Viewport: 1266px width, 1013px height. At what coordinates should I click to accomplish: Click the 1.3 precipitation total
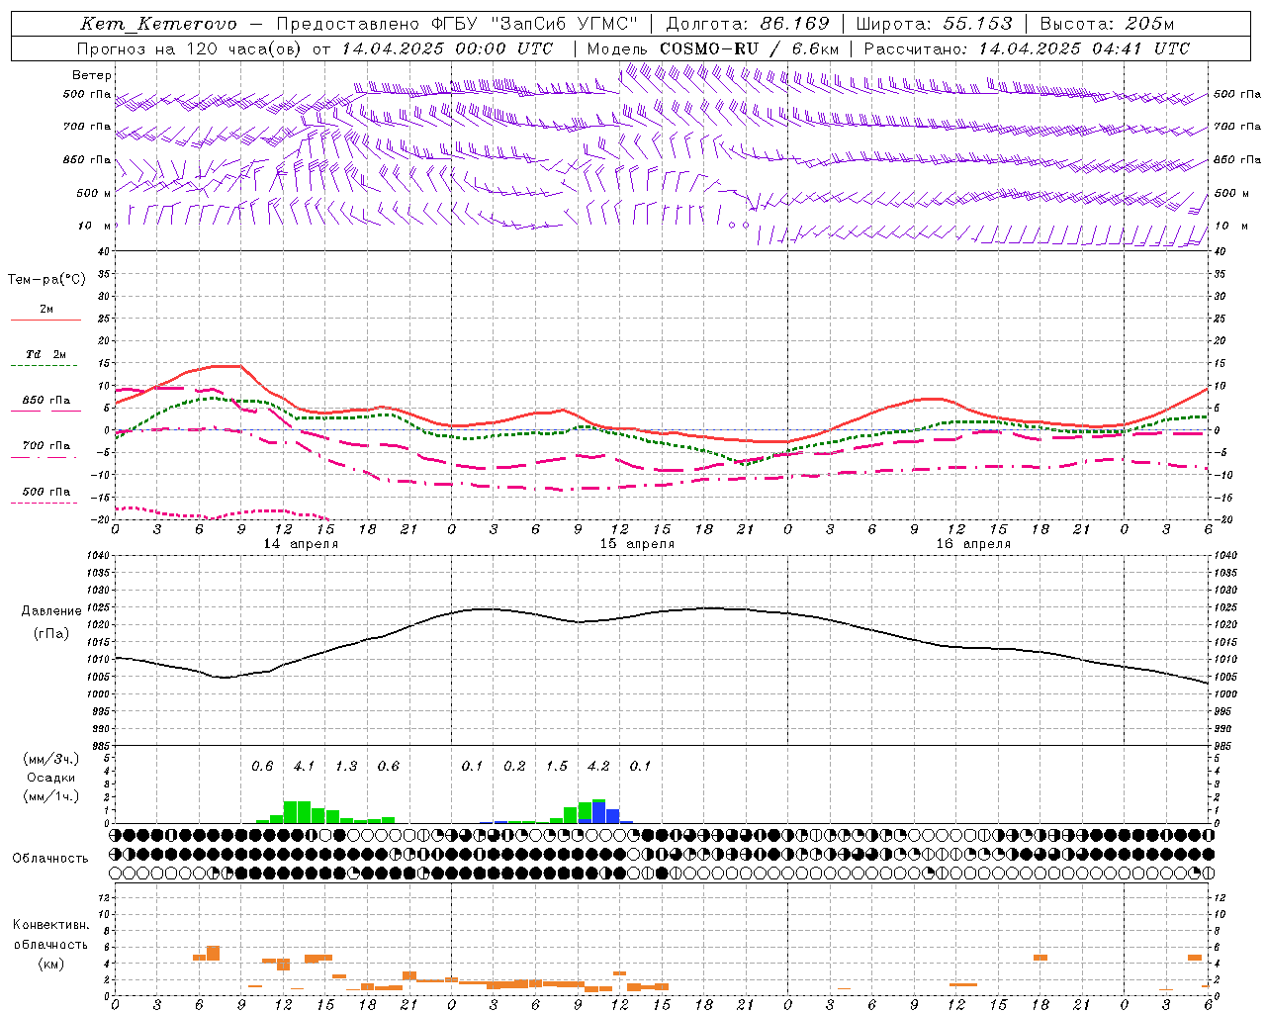(346, 767)
